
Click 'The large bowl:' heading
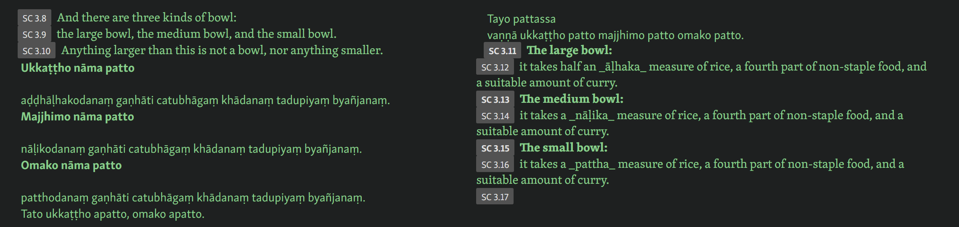pyautogui.click(x=570, y=50)
